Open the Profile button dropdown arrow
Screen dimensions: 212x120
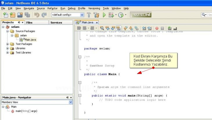[x=126, y=15]
